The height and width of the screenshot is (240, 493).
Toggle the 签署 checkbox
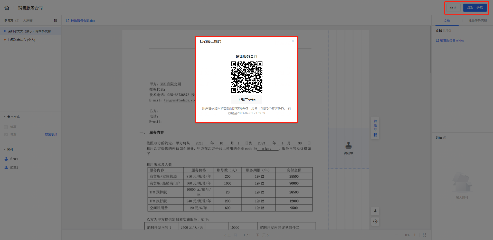pos(6,134)
